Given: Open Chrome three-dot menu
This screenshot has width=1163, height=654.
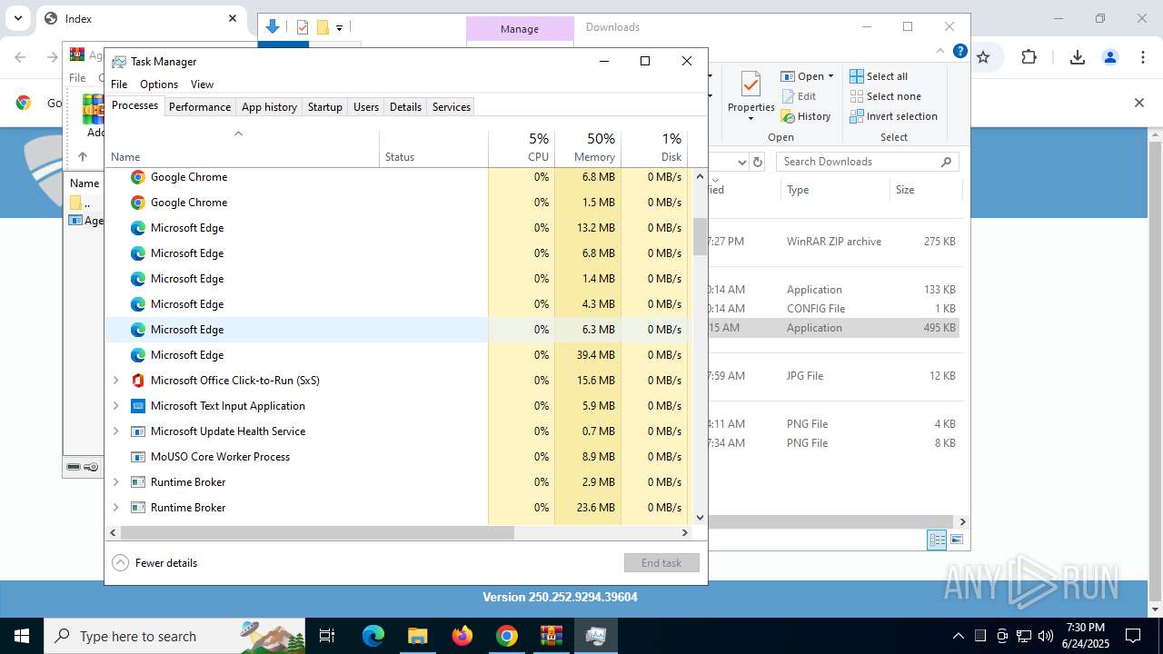Looking at the screenshot, I should 1144,57.
